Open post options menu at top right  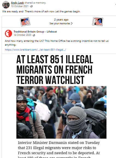(x=115, y=4)
